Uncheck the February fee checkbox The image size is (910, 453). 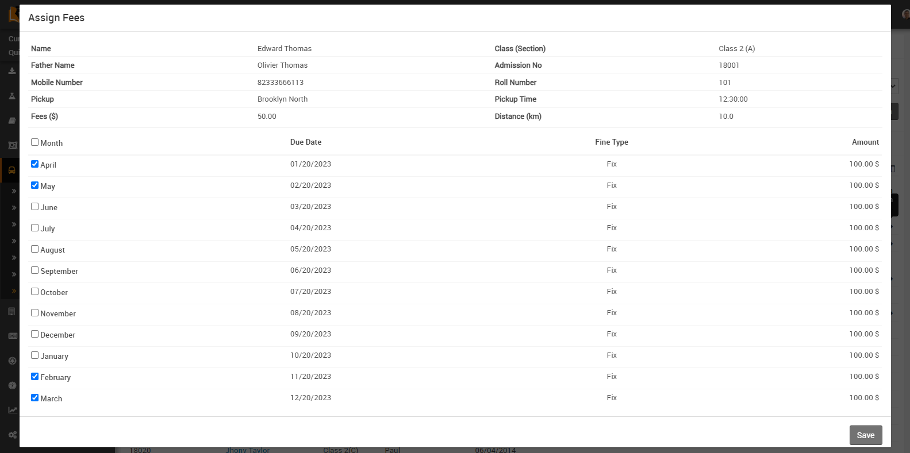[x=35, y=377]
